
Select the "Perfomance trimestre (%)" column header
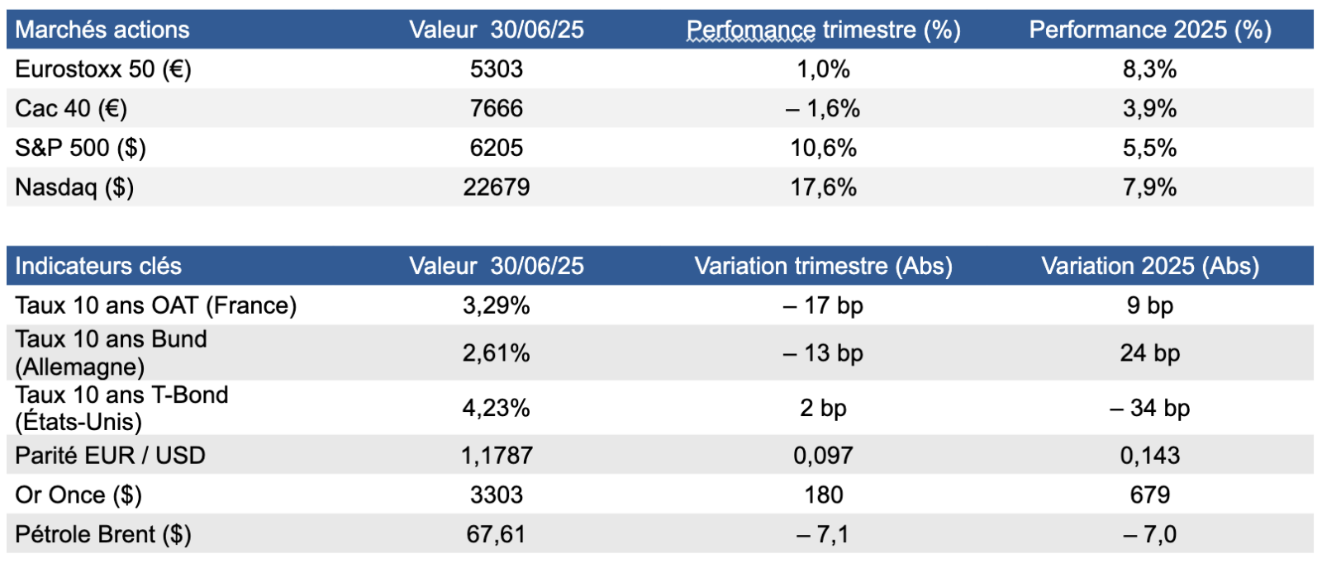tap(823, 30)
